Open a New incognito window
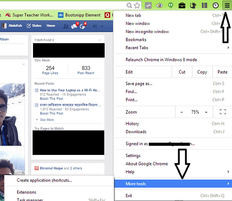232x201 pixels. coord(173,32)
